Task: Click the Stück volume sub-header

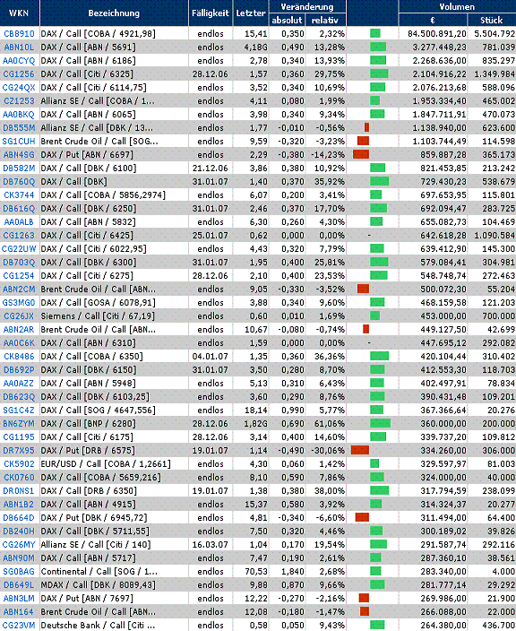Action: (x=492, y=20)
